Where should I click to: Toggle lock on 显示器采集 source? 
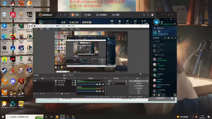(75, 85)
